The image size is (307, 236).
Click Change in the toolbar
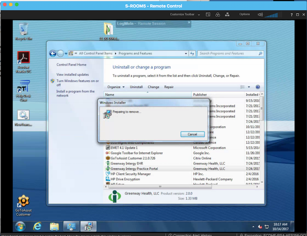pyautogui.click(x=153, y=87)
